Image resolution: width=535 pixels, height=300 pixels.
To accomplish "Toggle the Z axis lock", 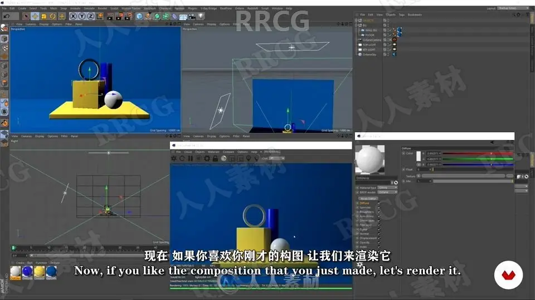I will click(x=91, y=16).
